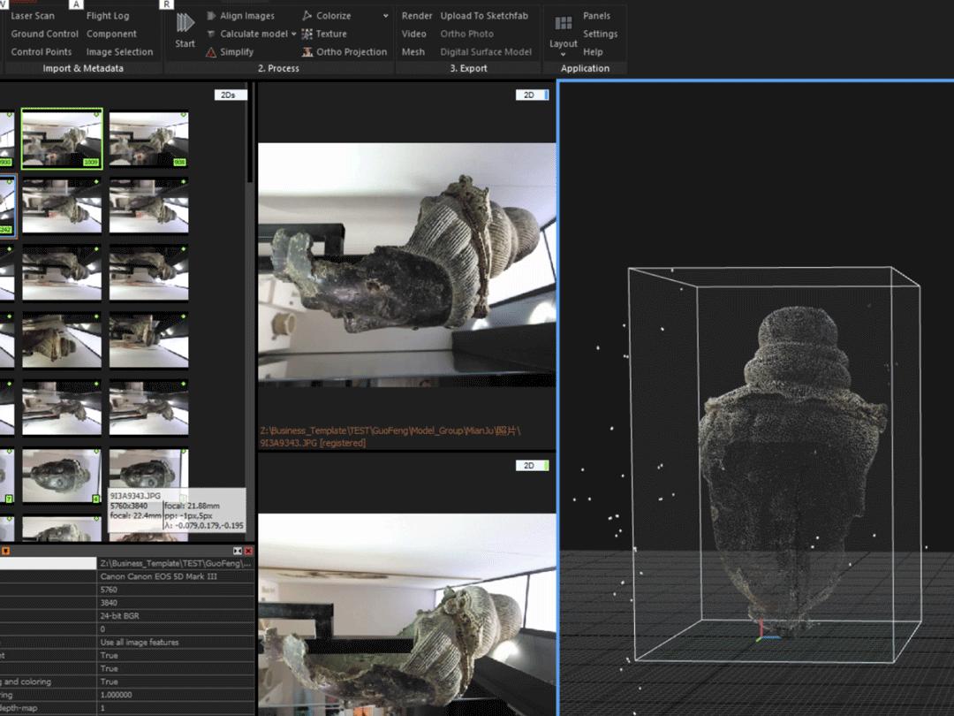This screenshot has height=716, width=954.
Task: Click the Calculate model button
Action: click(x=247, y=34)
